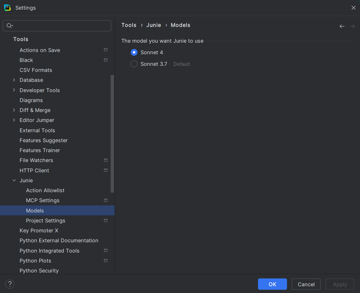Screen dimensions: 360x293
Task: Expand the Diff & Merge tree node
Action: tap(14, 110)
